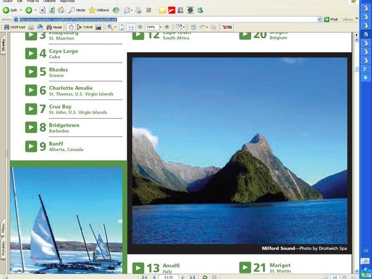The height and width of the screenshot is (279, 372).
Task: Open the binoculars Hledat search tool
Action: 54,27
